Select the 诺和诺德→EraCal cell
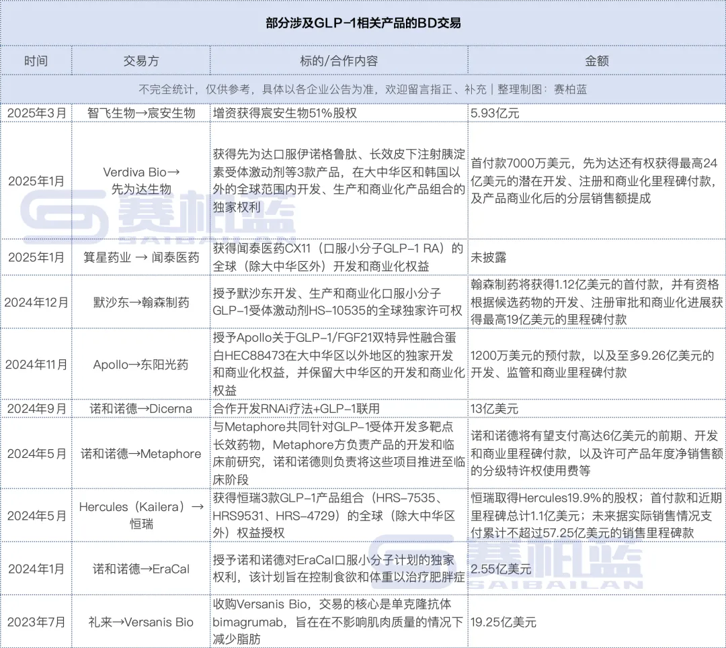This screenshot has width=726, height=648. (x=141, y=569)
